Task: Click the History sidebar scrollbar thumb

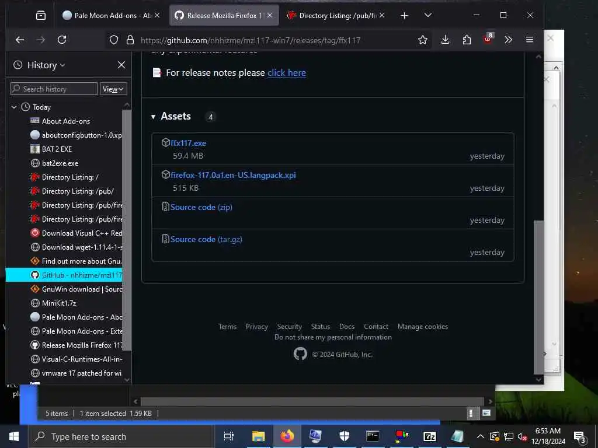Action: [x=127, y=230]
